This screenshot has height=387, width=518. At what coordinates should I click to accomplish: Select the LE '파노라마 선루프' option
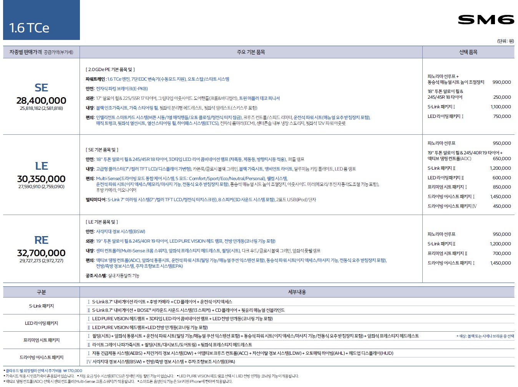441,143
